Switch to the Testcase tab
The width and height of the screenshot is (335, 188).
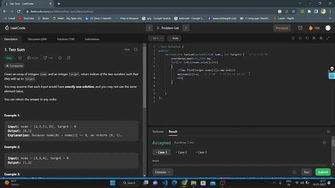click(x=158, y=132)
